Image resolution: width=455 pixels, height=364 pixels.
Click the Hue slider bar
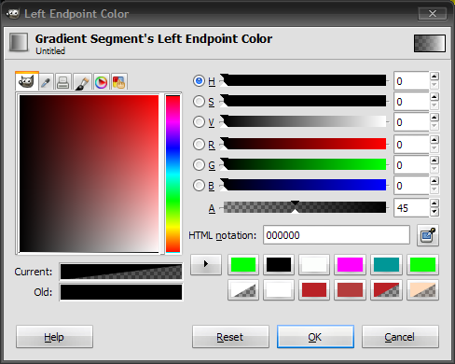tap(305, 80)
